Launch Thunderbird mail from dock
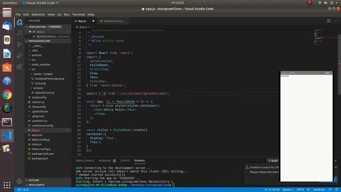Image resolution: width=341 pixels, height=192 pixels. coord(7,26)
